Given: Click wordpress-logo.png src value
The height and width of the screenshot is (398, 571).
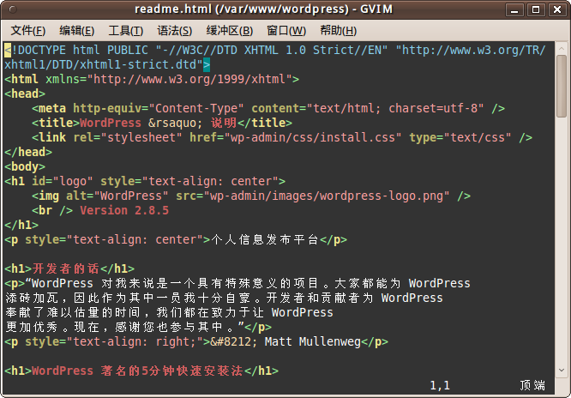Looking at the screenshot, I should coord(382,196).
